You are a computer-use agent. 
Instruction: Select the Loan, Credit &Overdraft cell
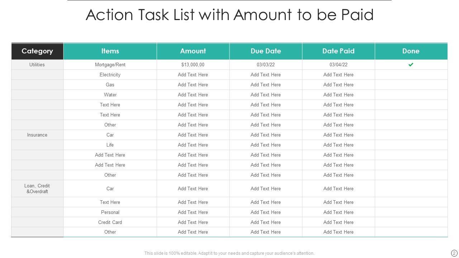tap(37, 188)
